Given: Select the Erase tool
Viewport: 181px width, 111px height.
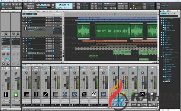Looking at the screenshot, I should (20, 5).
